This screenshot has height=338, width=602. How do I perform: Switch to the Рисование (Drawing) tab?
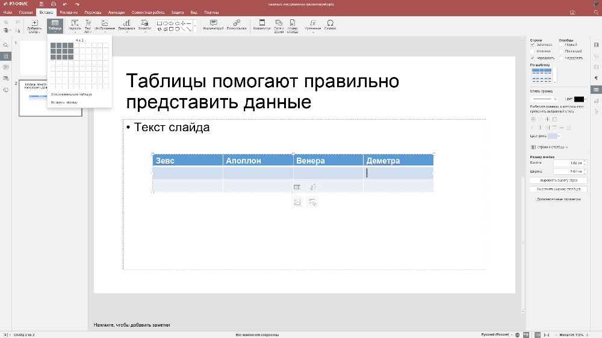pyautogui.click(x=69, y=12)
